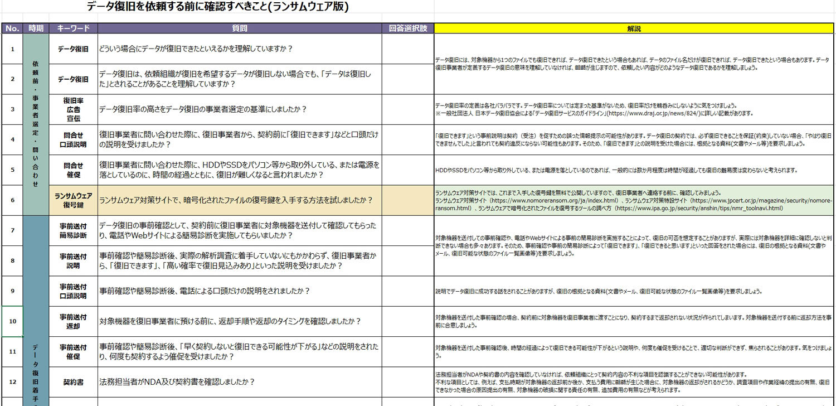Viewport: 836px width, 406px height.
Task: Click the keyword cell '事前送付 説明'
Action: pyautogui.click(x=73, y=260)
